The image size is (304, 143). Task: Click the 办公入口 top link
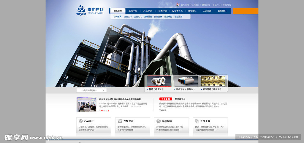(216, 5)
